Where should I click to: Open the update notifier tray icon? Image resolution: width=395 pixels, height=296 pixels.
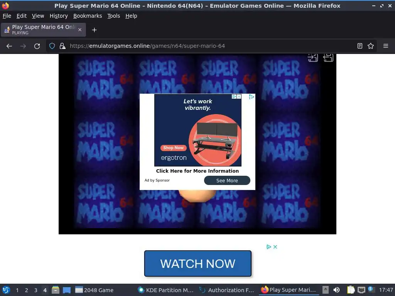371,289
